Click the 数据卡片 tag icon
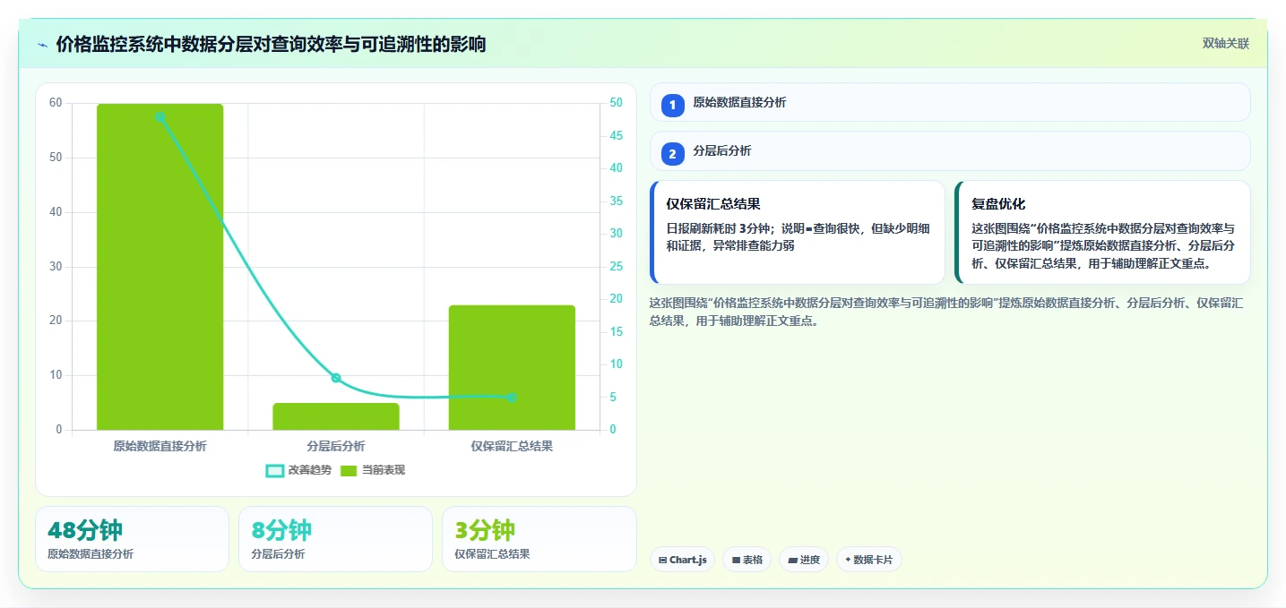Screen dimensions: 1286x608 [848, 560]
